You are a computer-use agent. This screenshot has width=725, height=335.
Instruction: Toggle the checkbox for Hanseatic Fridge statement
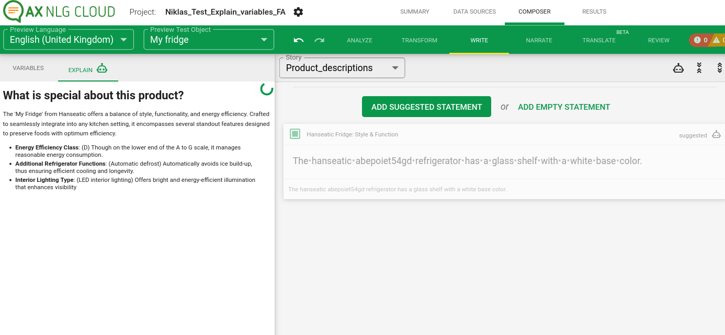[295, 134]
